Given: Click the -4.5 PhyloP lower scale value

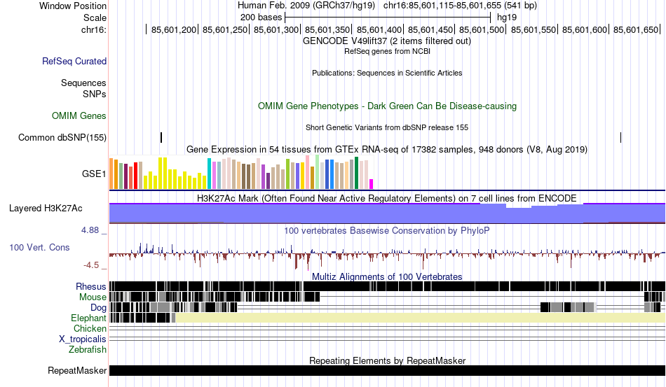Looking at the screenshot, I should 91,265.
